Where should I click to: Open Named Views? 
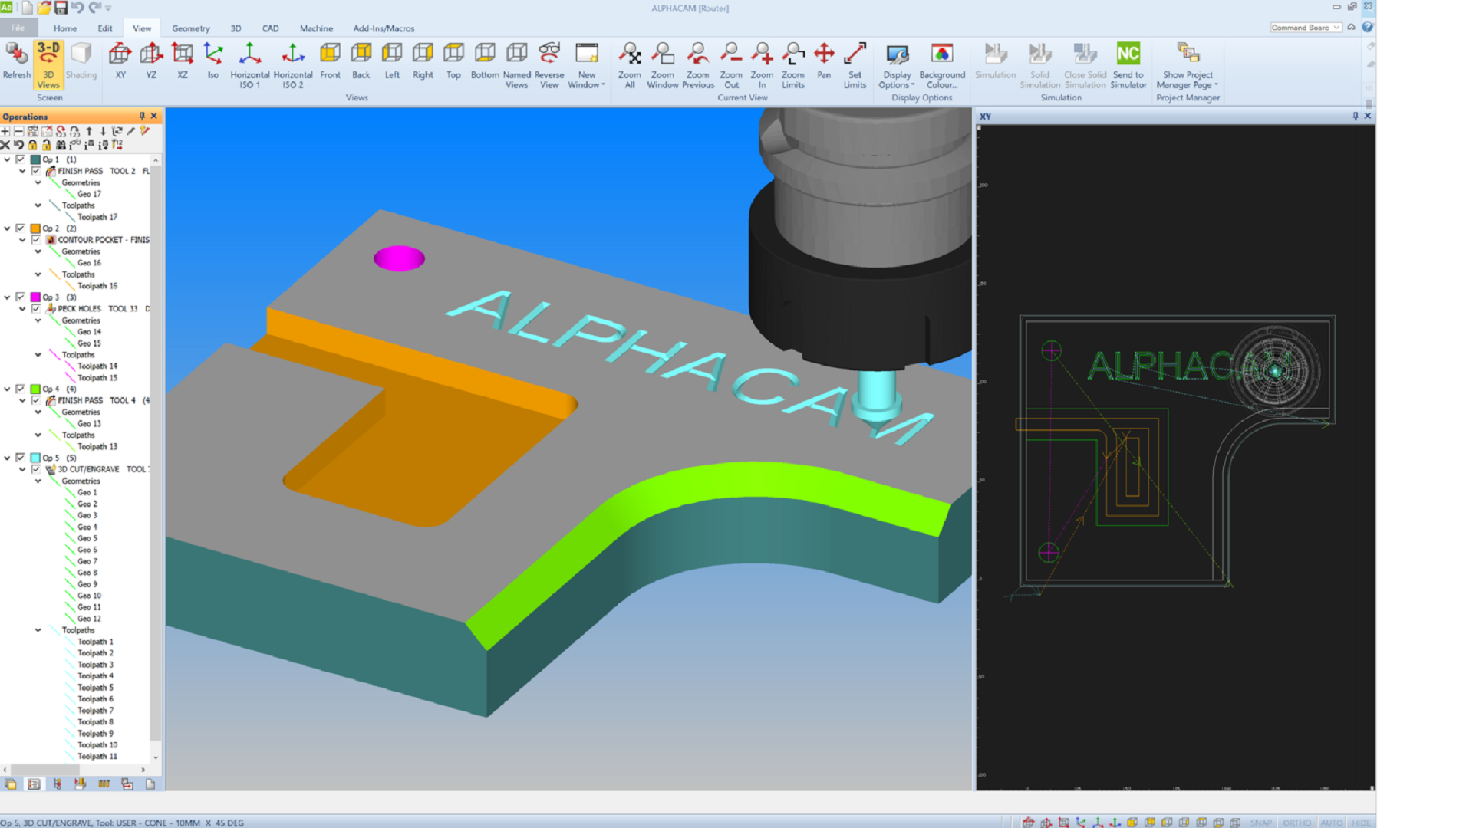tap(516, 65)
